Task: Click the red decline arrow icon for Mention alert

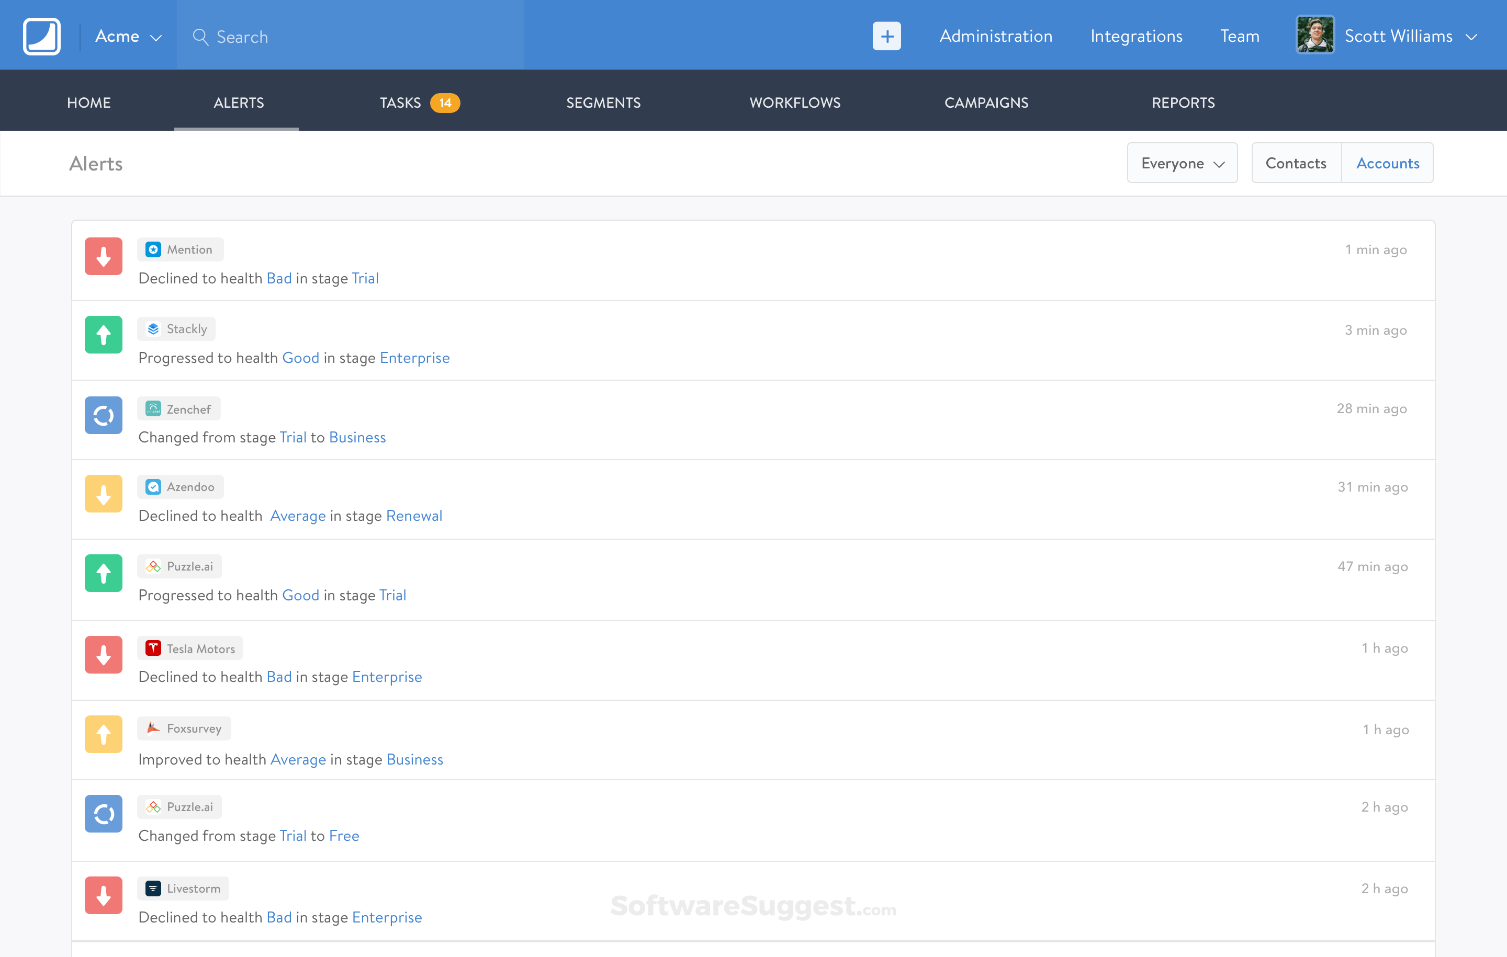Action: 103,256
